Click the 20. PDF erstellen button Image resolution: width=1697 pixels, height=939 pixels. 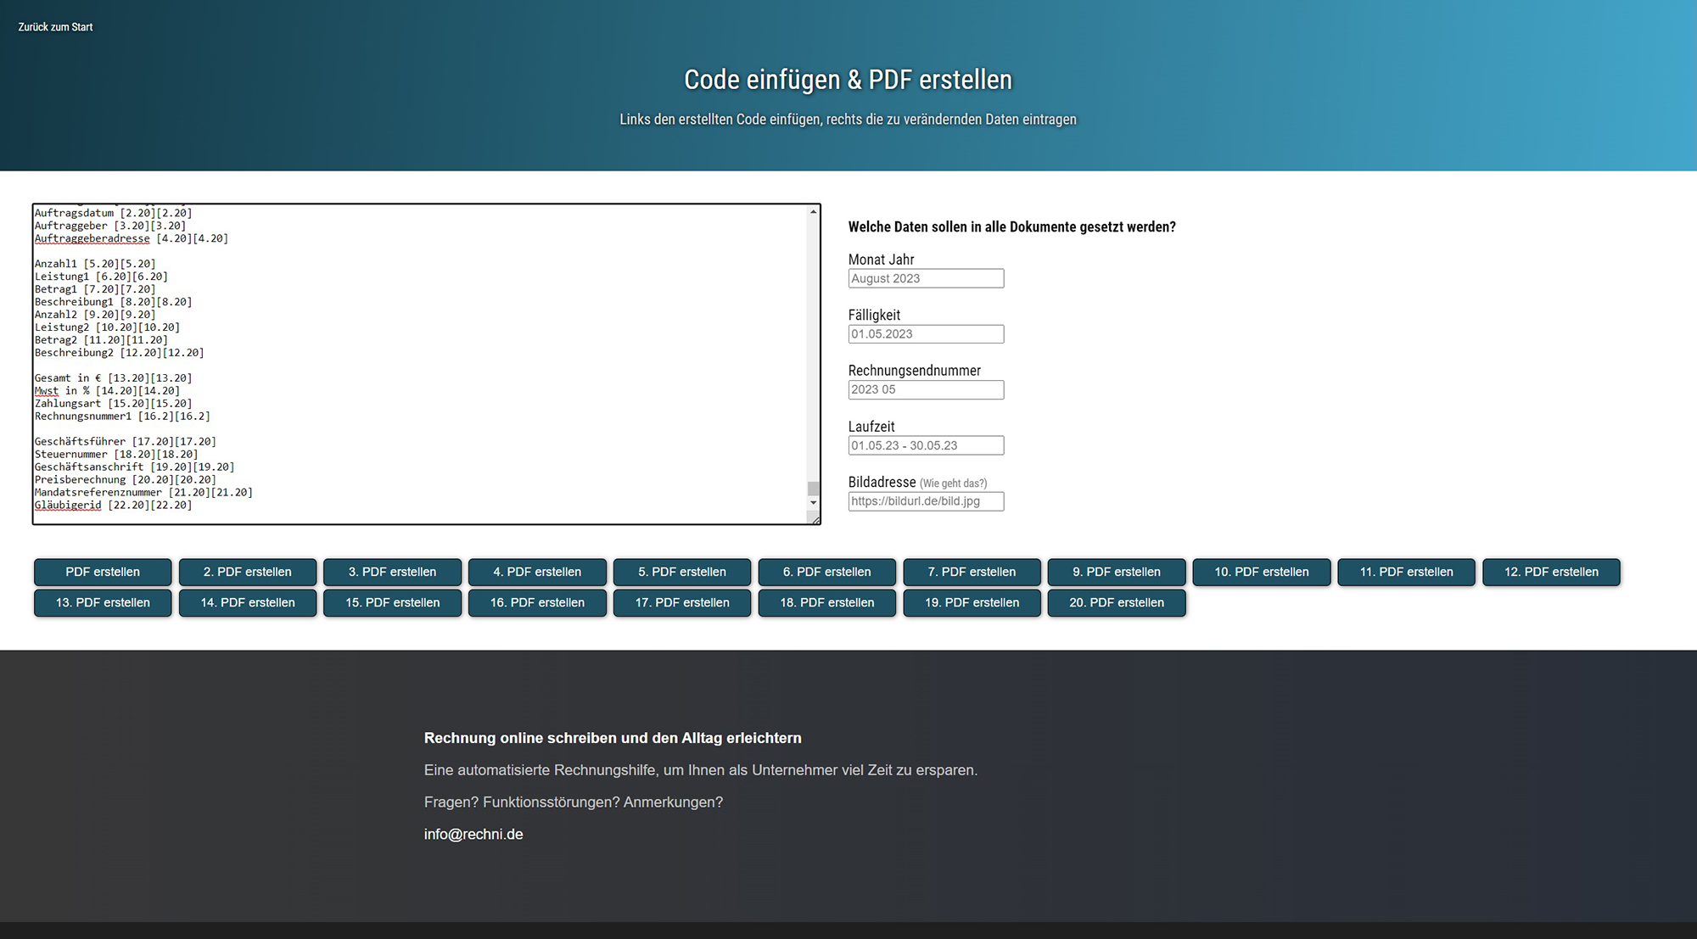point(1116,602)
